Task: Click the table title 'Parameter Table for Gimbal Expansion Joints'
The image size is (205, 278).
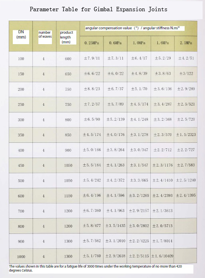Action: click(x=98, y=9)
